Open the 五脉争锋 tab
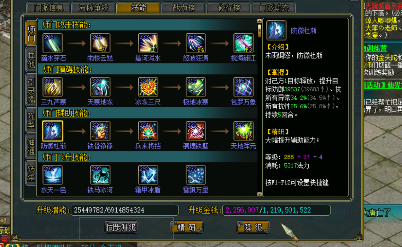This screenshot has height=247, width=402. coord(94,8)
